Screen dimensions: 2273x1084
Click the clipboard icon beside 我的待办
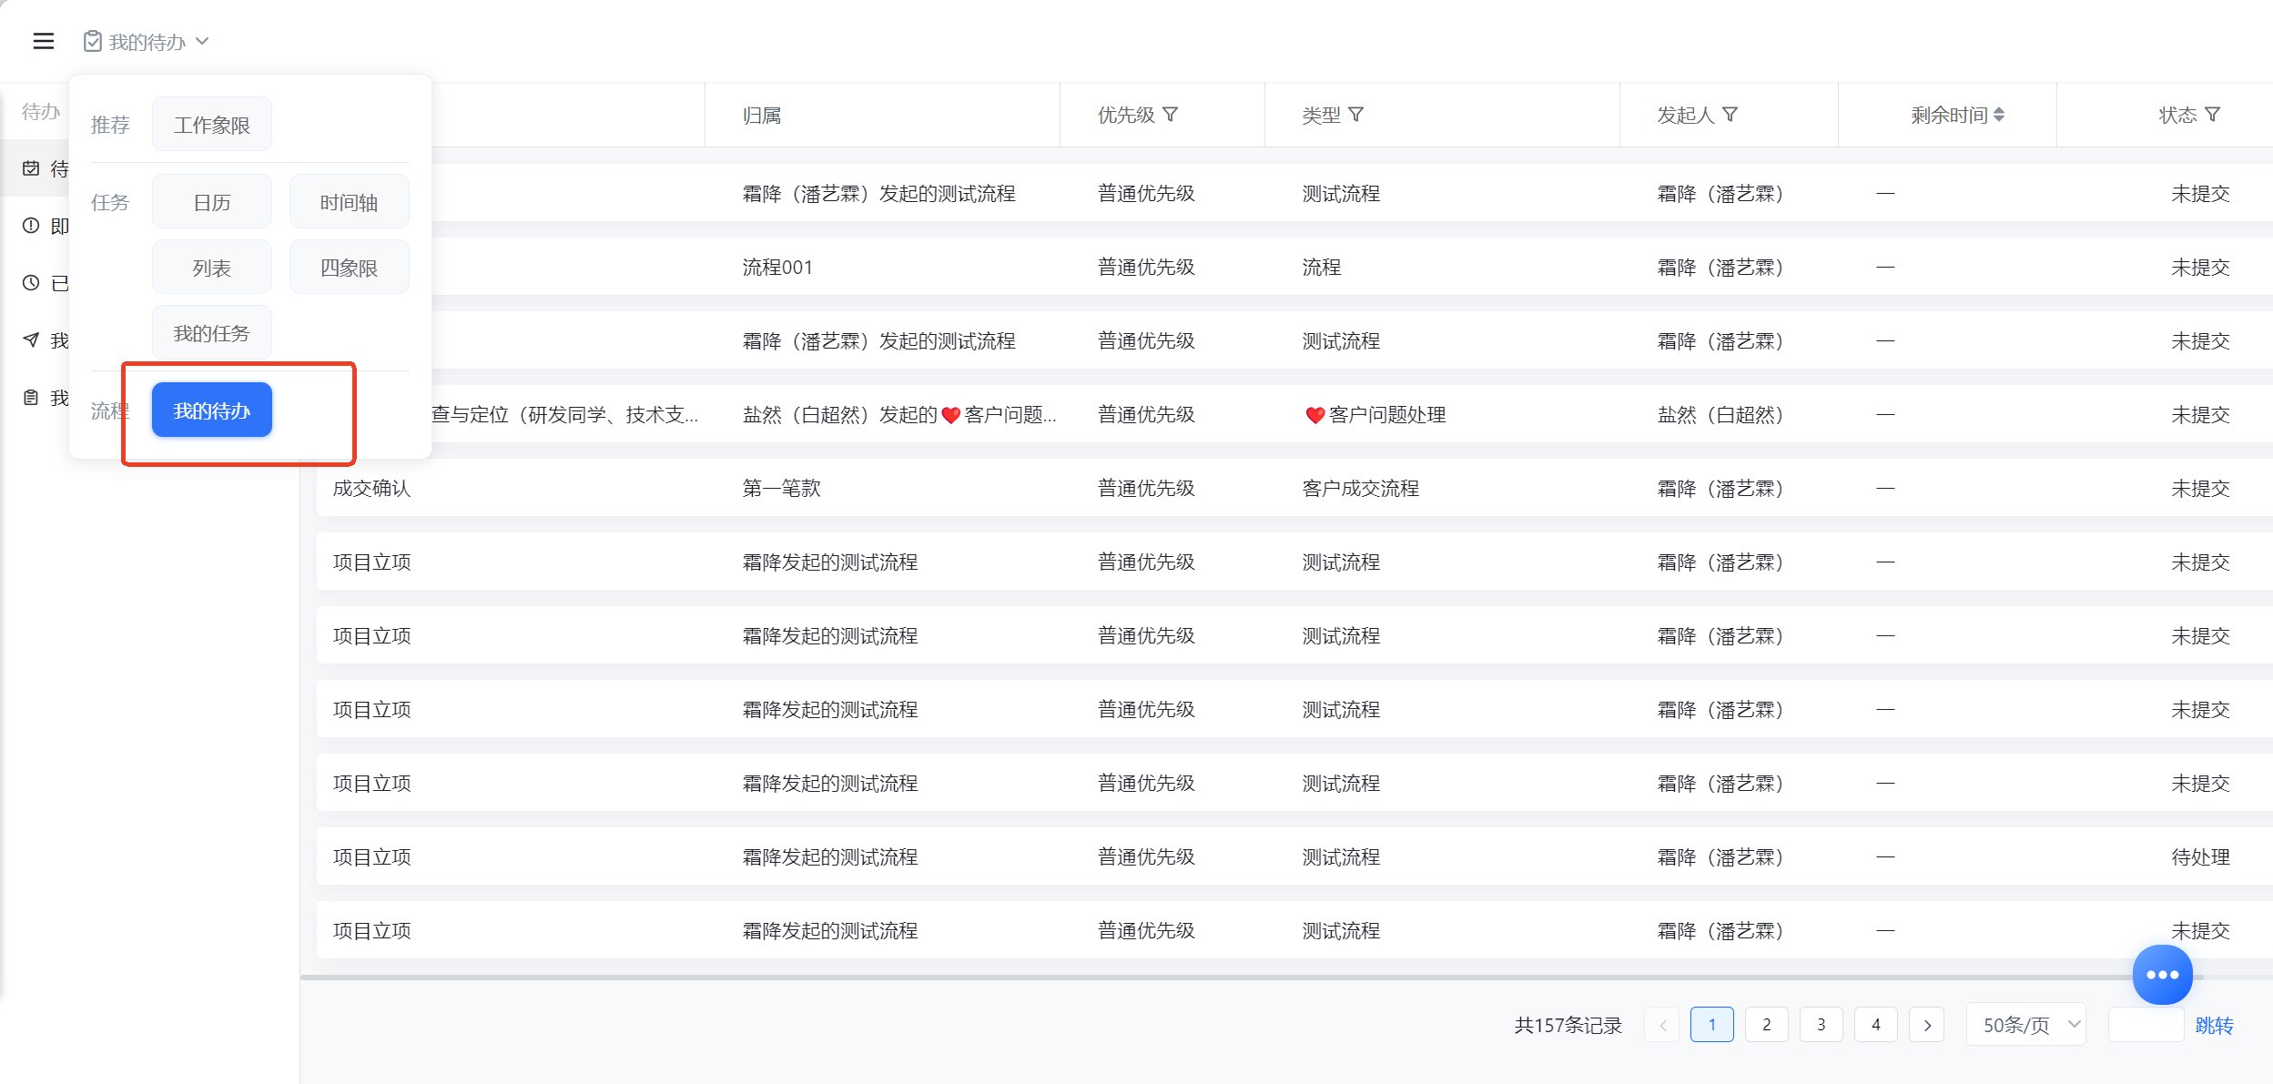click(92, 41)
